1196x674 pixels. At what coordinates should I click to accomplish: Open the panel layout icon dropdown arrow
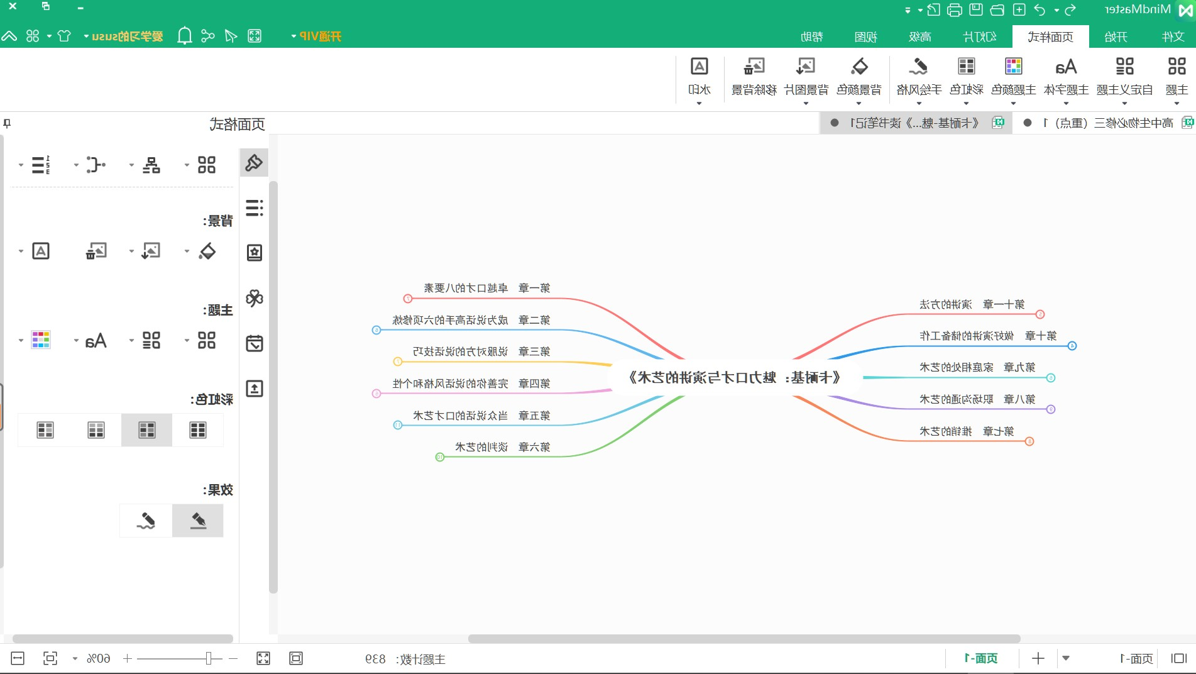click(x=131, y=165)
